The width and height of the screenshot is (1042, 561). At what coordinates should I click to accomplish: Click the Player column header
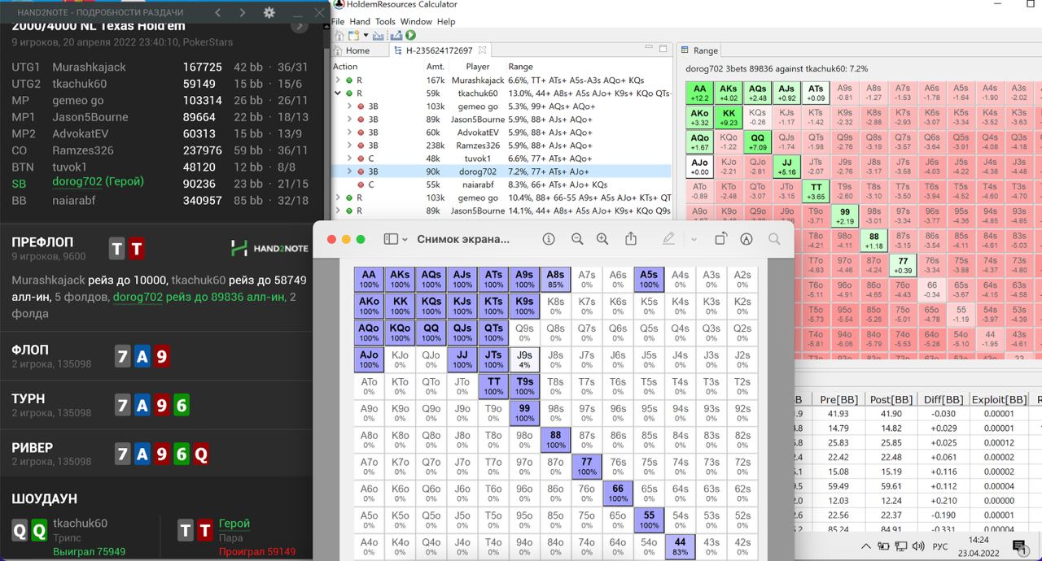(478, 67)
